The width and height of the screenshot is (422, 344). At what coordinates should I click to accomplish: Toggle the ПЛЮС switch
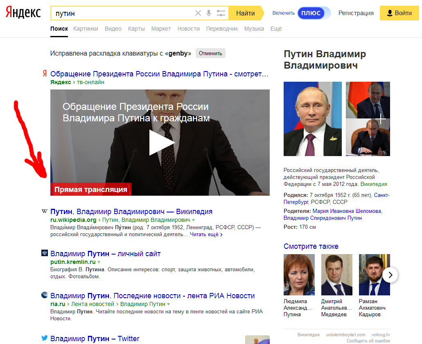[x=314, y=13]
